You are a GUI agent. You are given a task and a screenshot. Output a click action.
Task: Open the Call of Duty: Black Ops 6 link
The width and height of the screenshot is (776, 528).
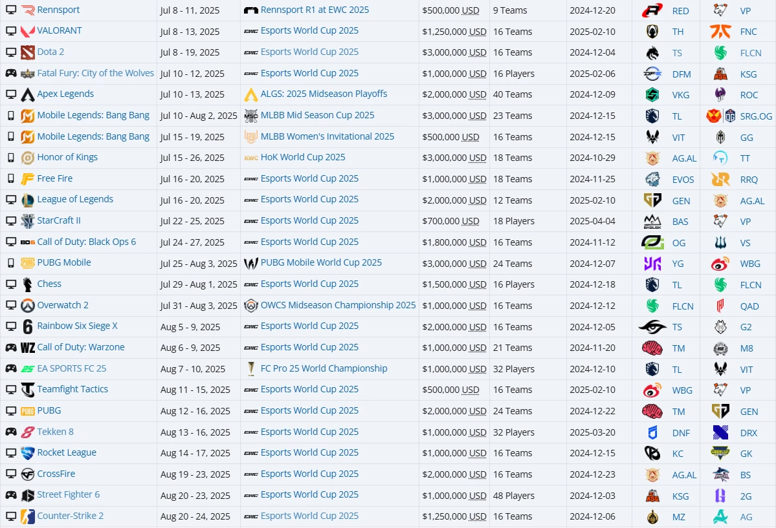click(x=87, y=242)
